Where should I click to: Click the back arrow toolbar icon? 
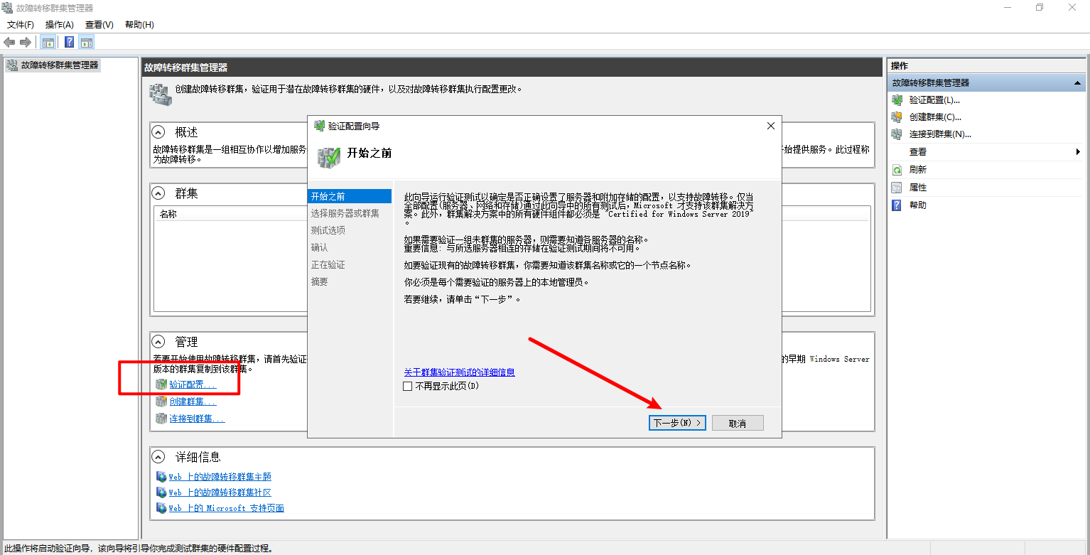[9, 42]
